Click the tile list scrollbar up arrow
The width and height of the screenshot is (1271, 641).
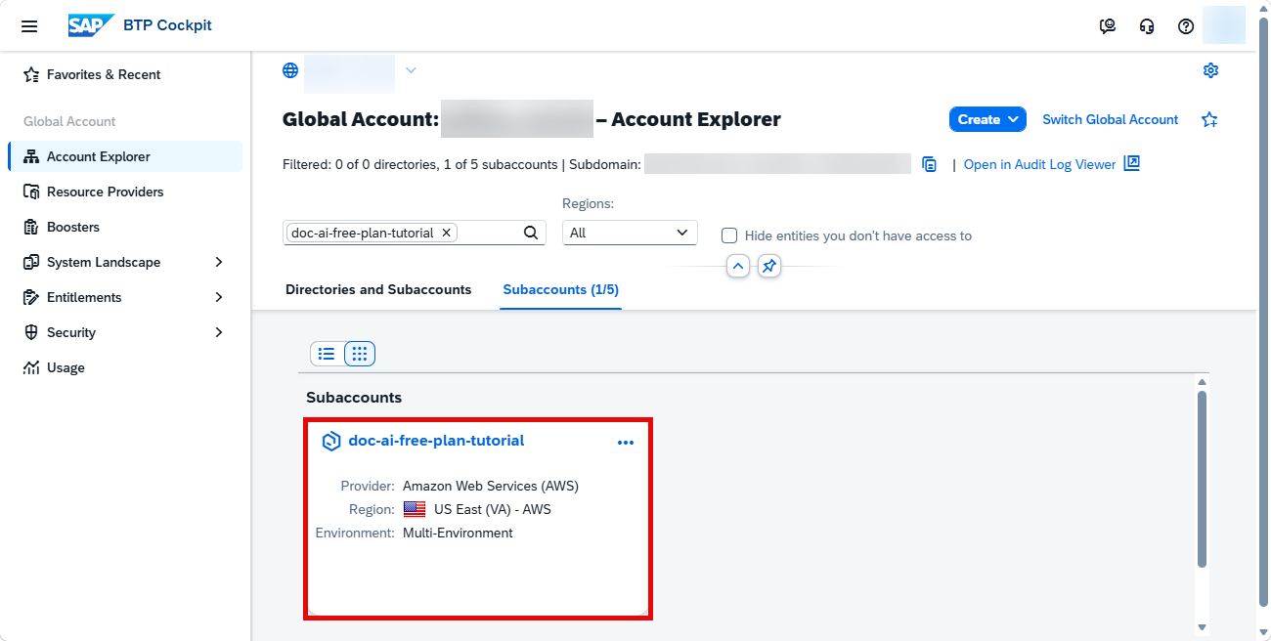1202,381
